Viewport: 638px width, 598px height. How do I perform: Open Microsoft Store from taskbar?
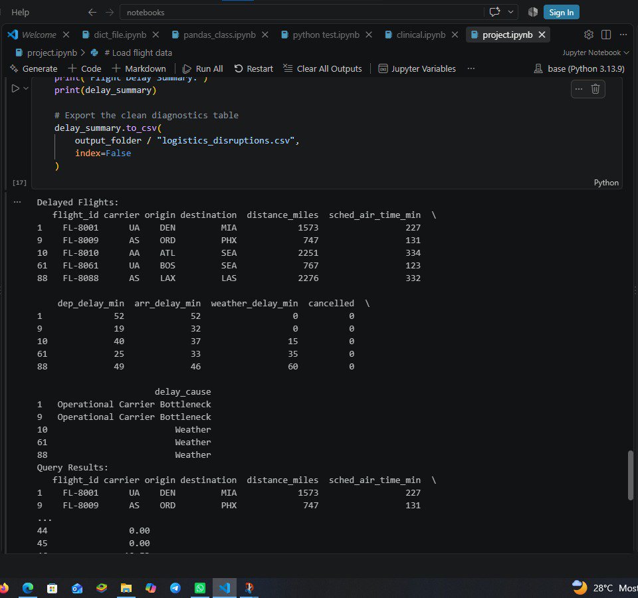click(x=52, y=588)
